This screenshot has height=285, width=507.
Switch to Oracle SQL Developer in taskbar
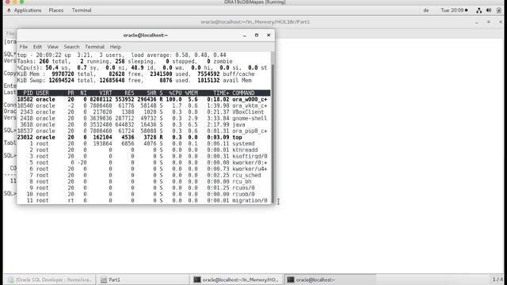[49, 279]
